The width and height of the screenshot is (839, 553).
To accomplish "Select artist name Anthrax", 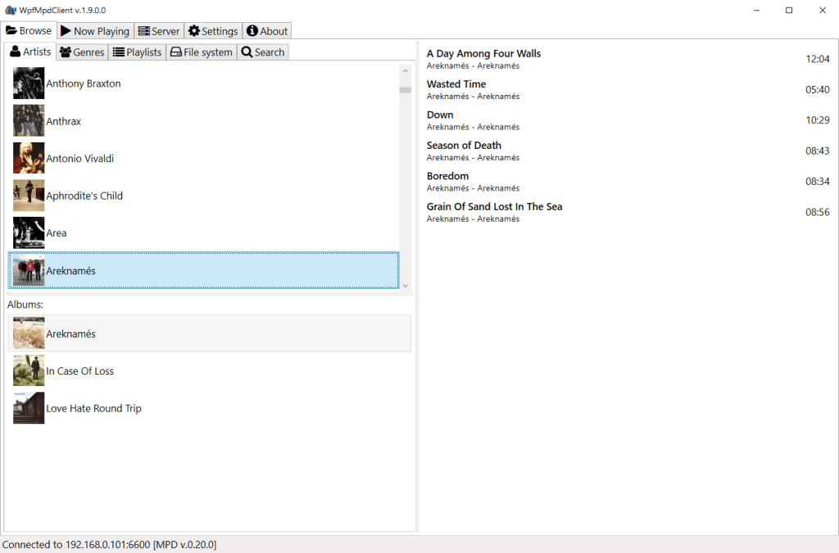I will [x=64, y=121].
